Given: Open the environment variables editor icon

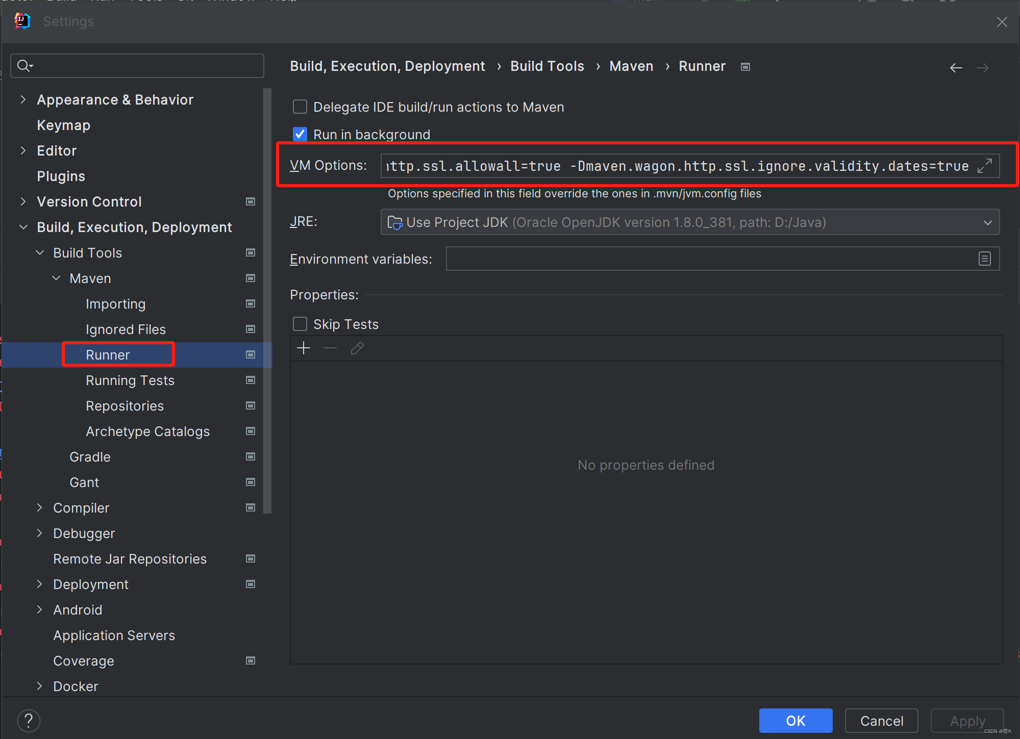Looking at the screenshot, I should [x=984, y=259].
